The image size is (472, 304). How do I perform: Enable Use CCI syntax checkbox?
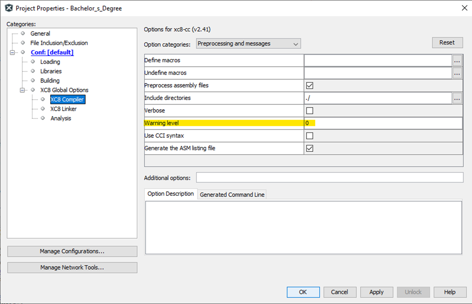309,136
